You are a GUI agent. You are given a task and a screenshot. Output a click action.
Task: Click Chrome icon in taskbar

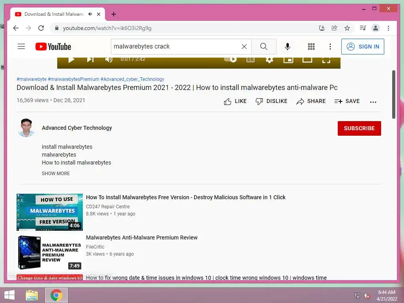[56, 295]
